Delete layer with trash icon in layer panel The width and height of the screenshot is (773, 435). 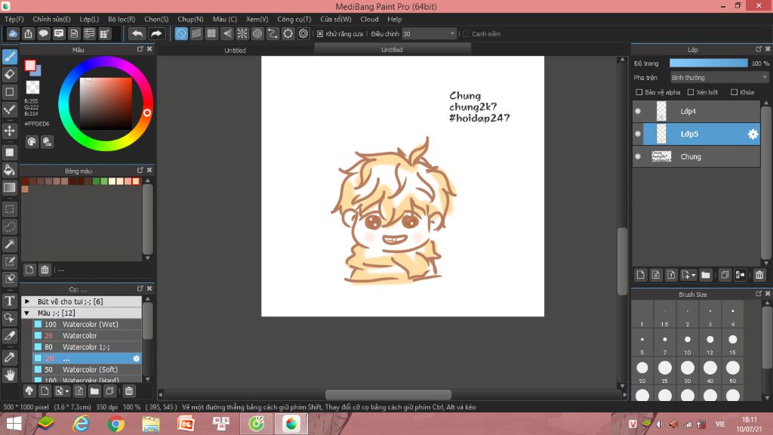(759, 275)
